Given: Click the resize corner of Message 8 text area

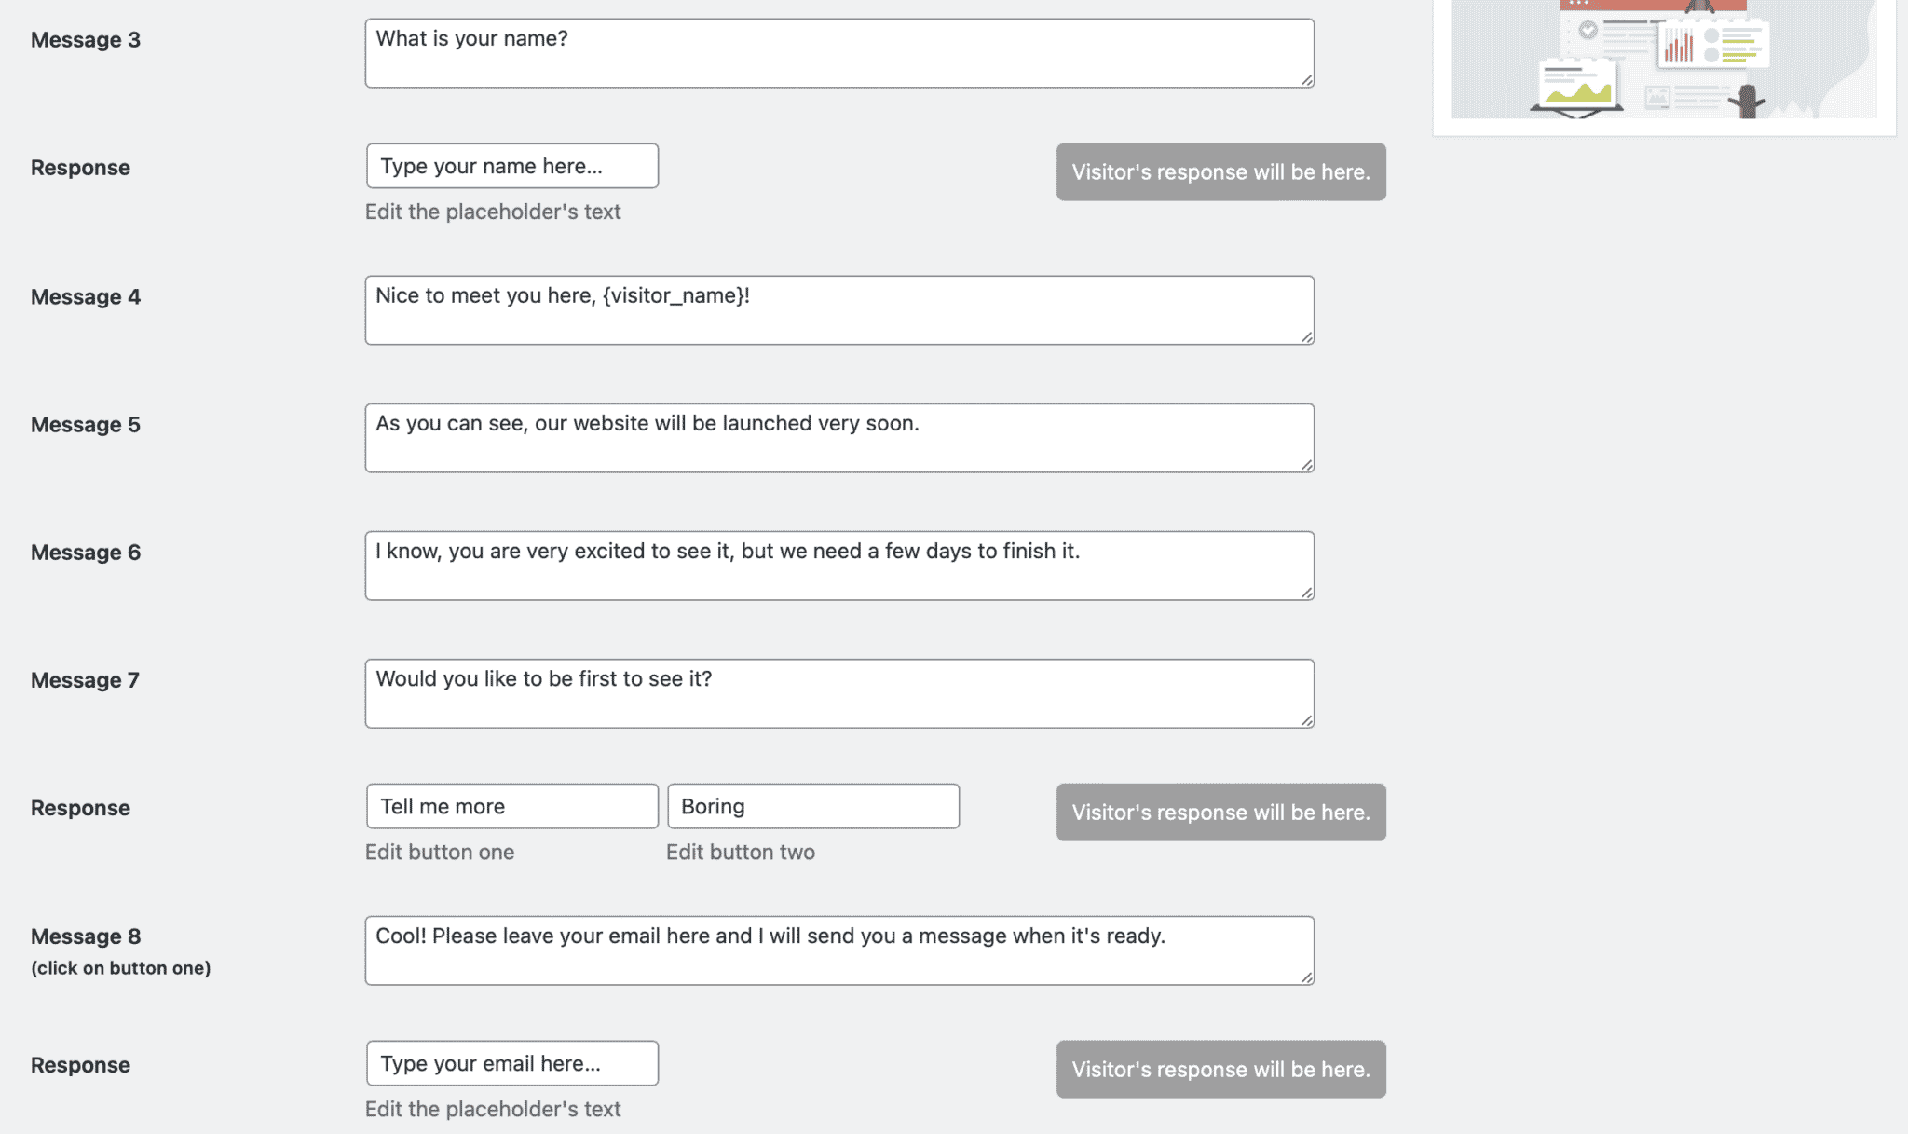Looking at the screenshot, I should (1307, 977).
